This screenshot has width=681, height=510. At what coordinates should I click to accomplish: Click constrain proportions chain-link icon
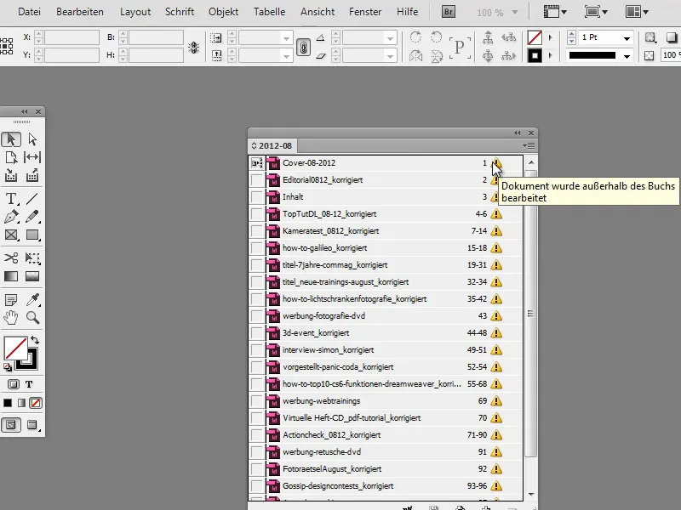coord(303,47)
